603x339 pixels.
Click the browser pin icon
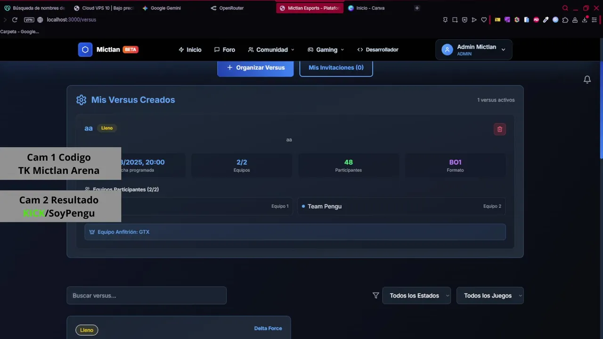pos(445,20)
